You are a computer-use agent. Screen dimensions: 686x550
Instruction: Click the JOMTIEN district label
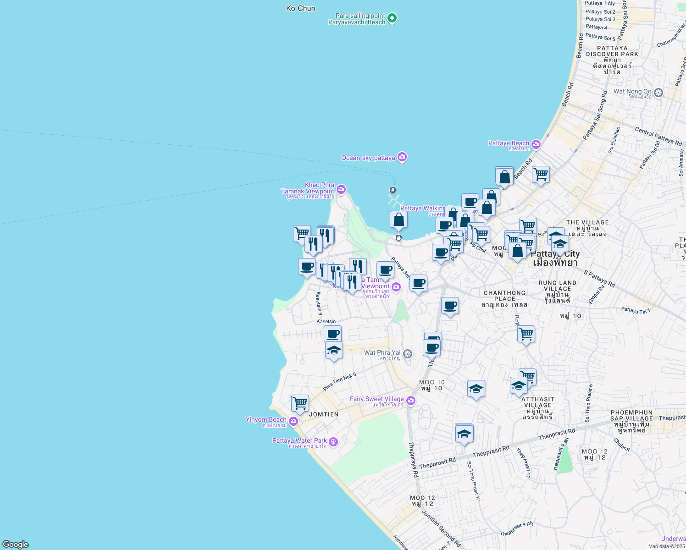tap(324, 414)
